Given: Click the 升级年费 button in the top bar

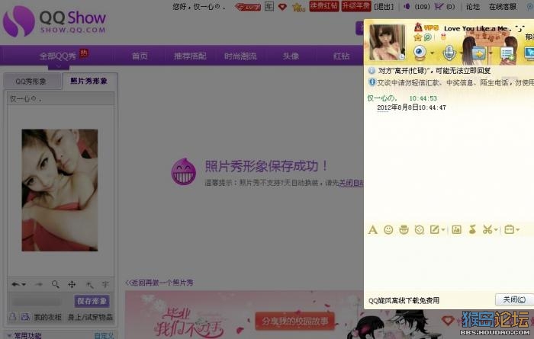Looking at the screenshot, I should click(356, 6).
